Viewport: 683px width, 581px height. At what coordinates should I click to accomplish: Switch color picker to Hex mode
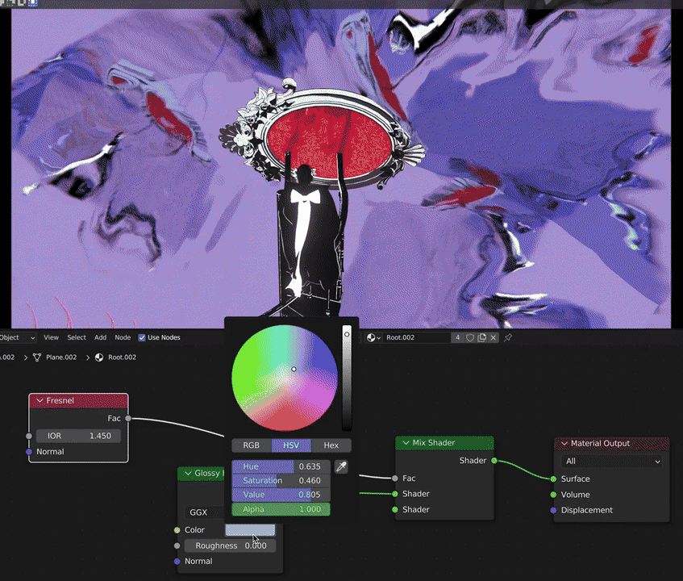point(331,445)
